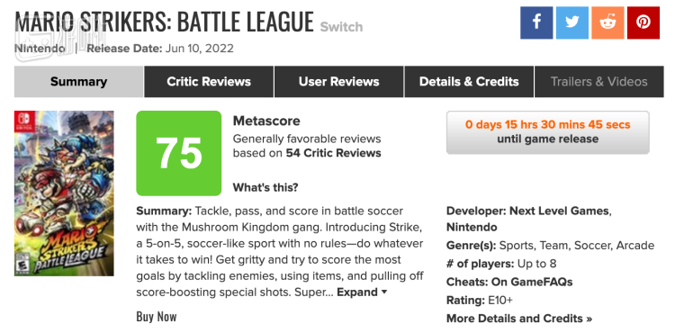Switch to the Critic Reviews tab
The image size is (675, 333).
click(209, 82)
